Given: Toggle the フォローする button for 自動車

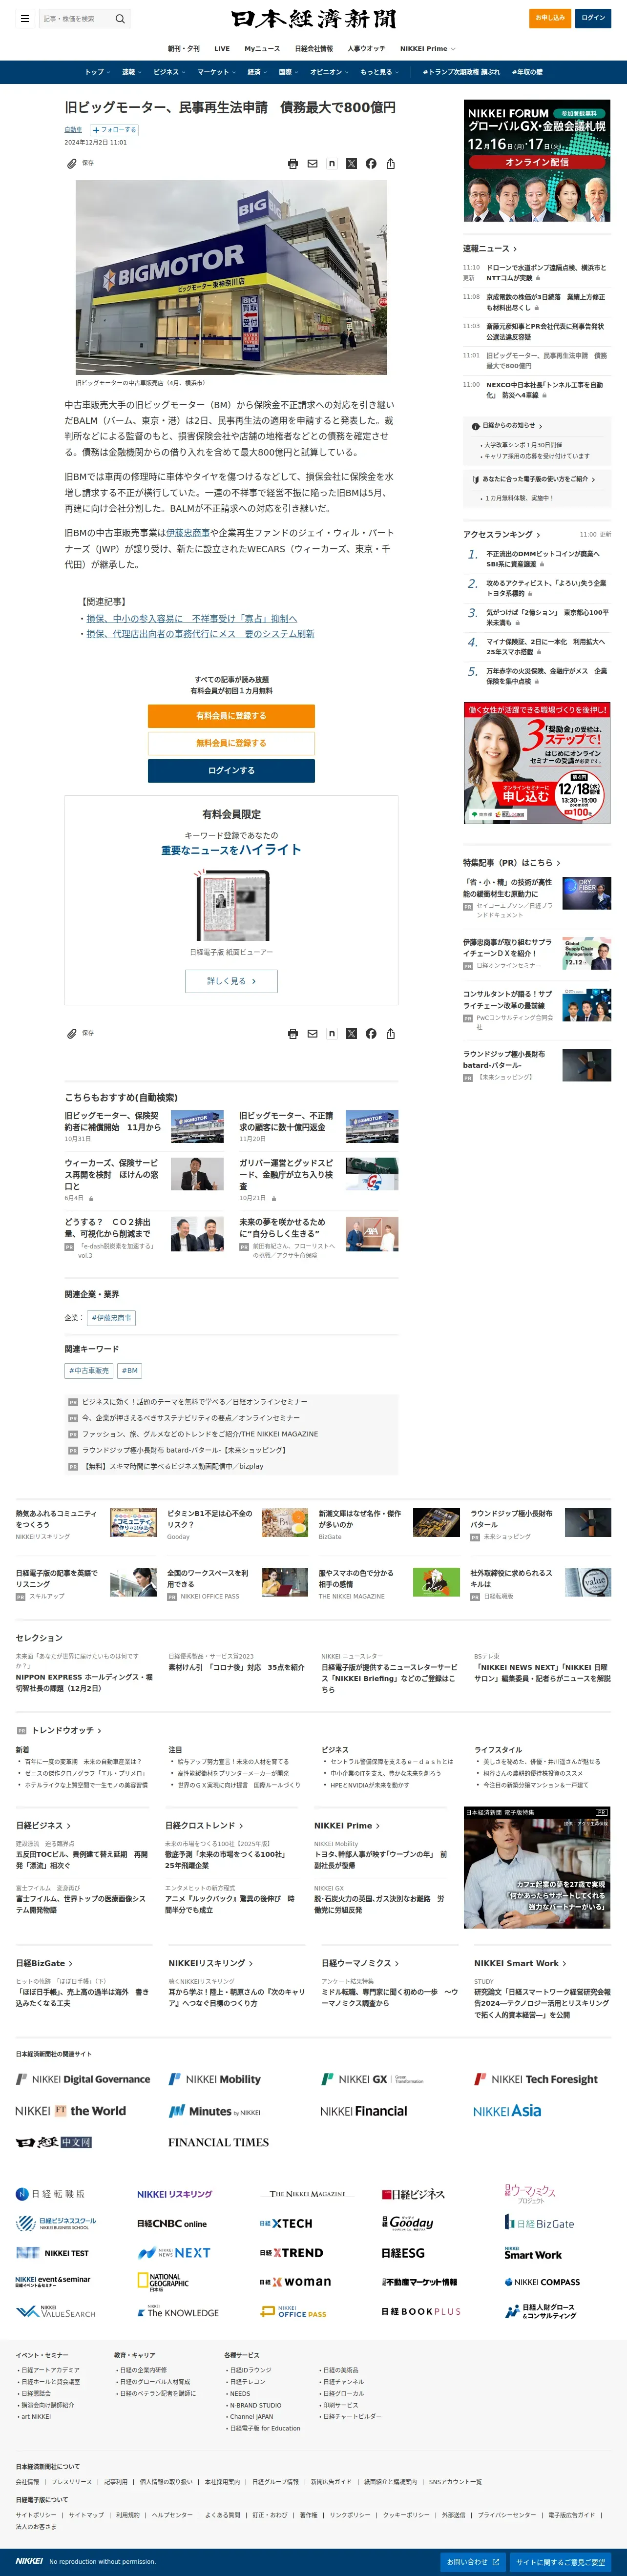Looking at the screenshot, I should 114,130.
